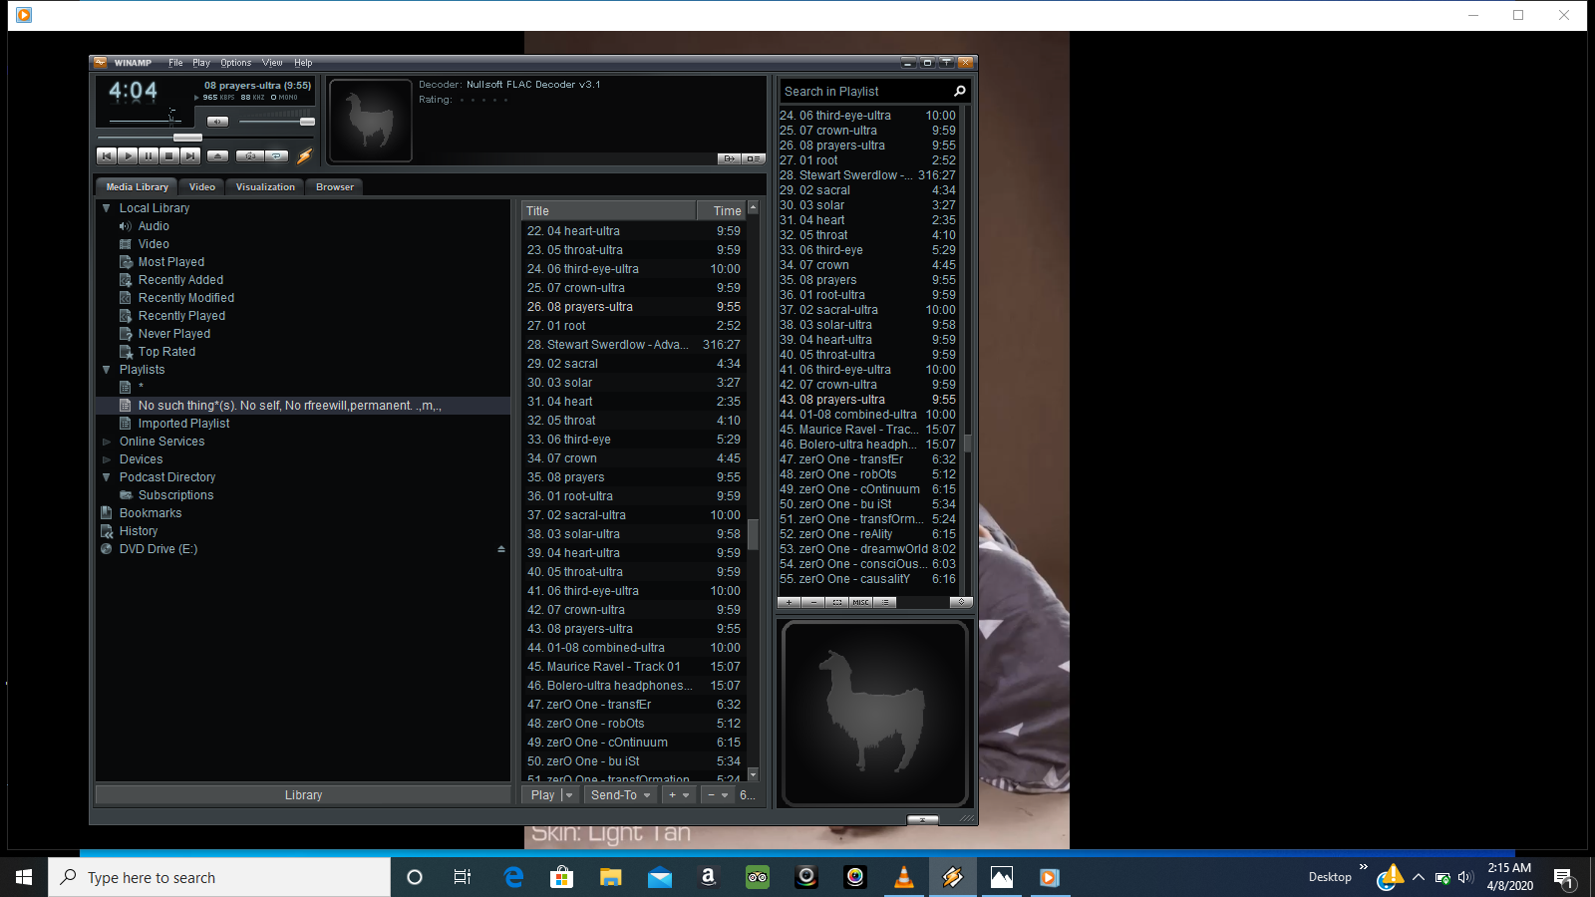
Task: Open Most Played smart view
Action: pos(170,262)
